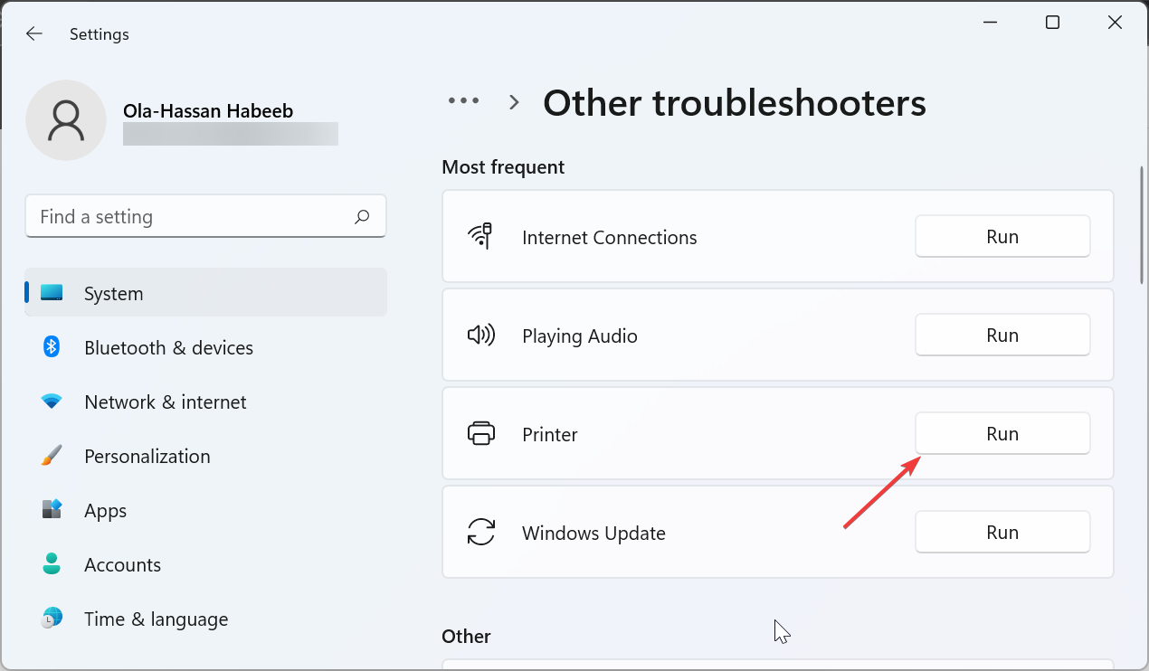Run the Internet Connections troubleshooter
Image resolution: width=1149 pixels, height=671 pixels.
click(1002, 236)
